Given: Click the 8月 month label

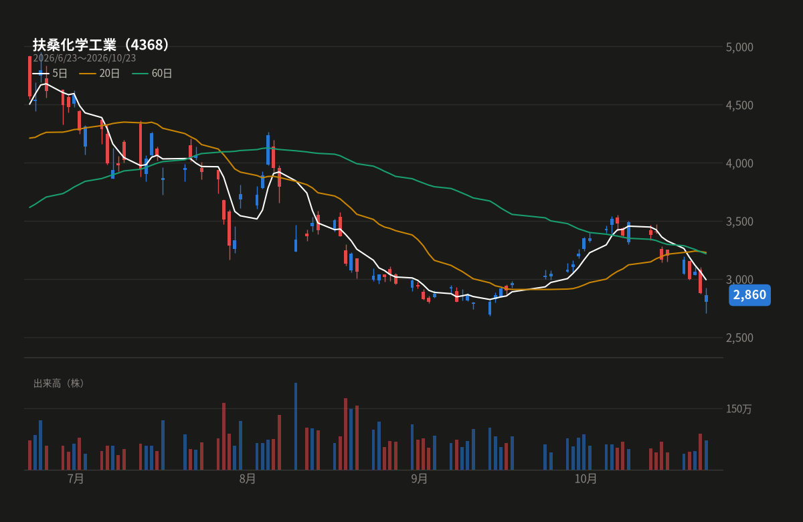Looking at the screenshot, I should click(x=248, y=479).
